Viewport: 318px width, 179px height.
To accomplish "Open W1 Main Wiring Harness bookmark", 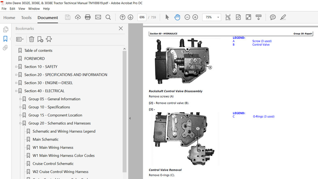I will (x=53, y=148).
